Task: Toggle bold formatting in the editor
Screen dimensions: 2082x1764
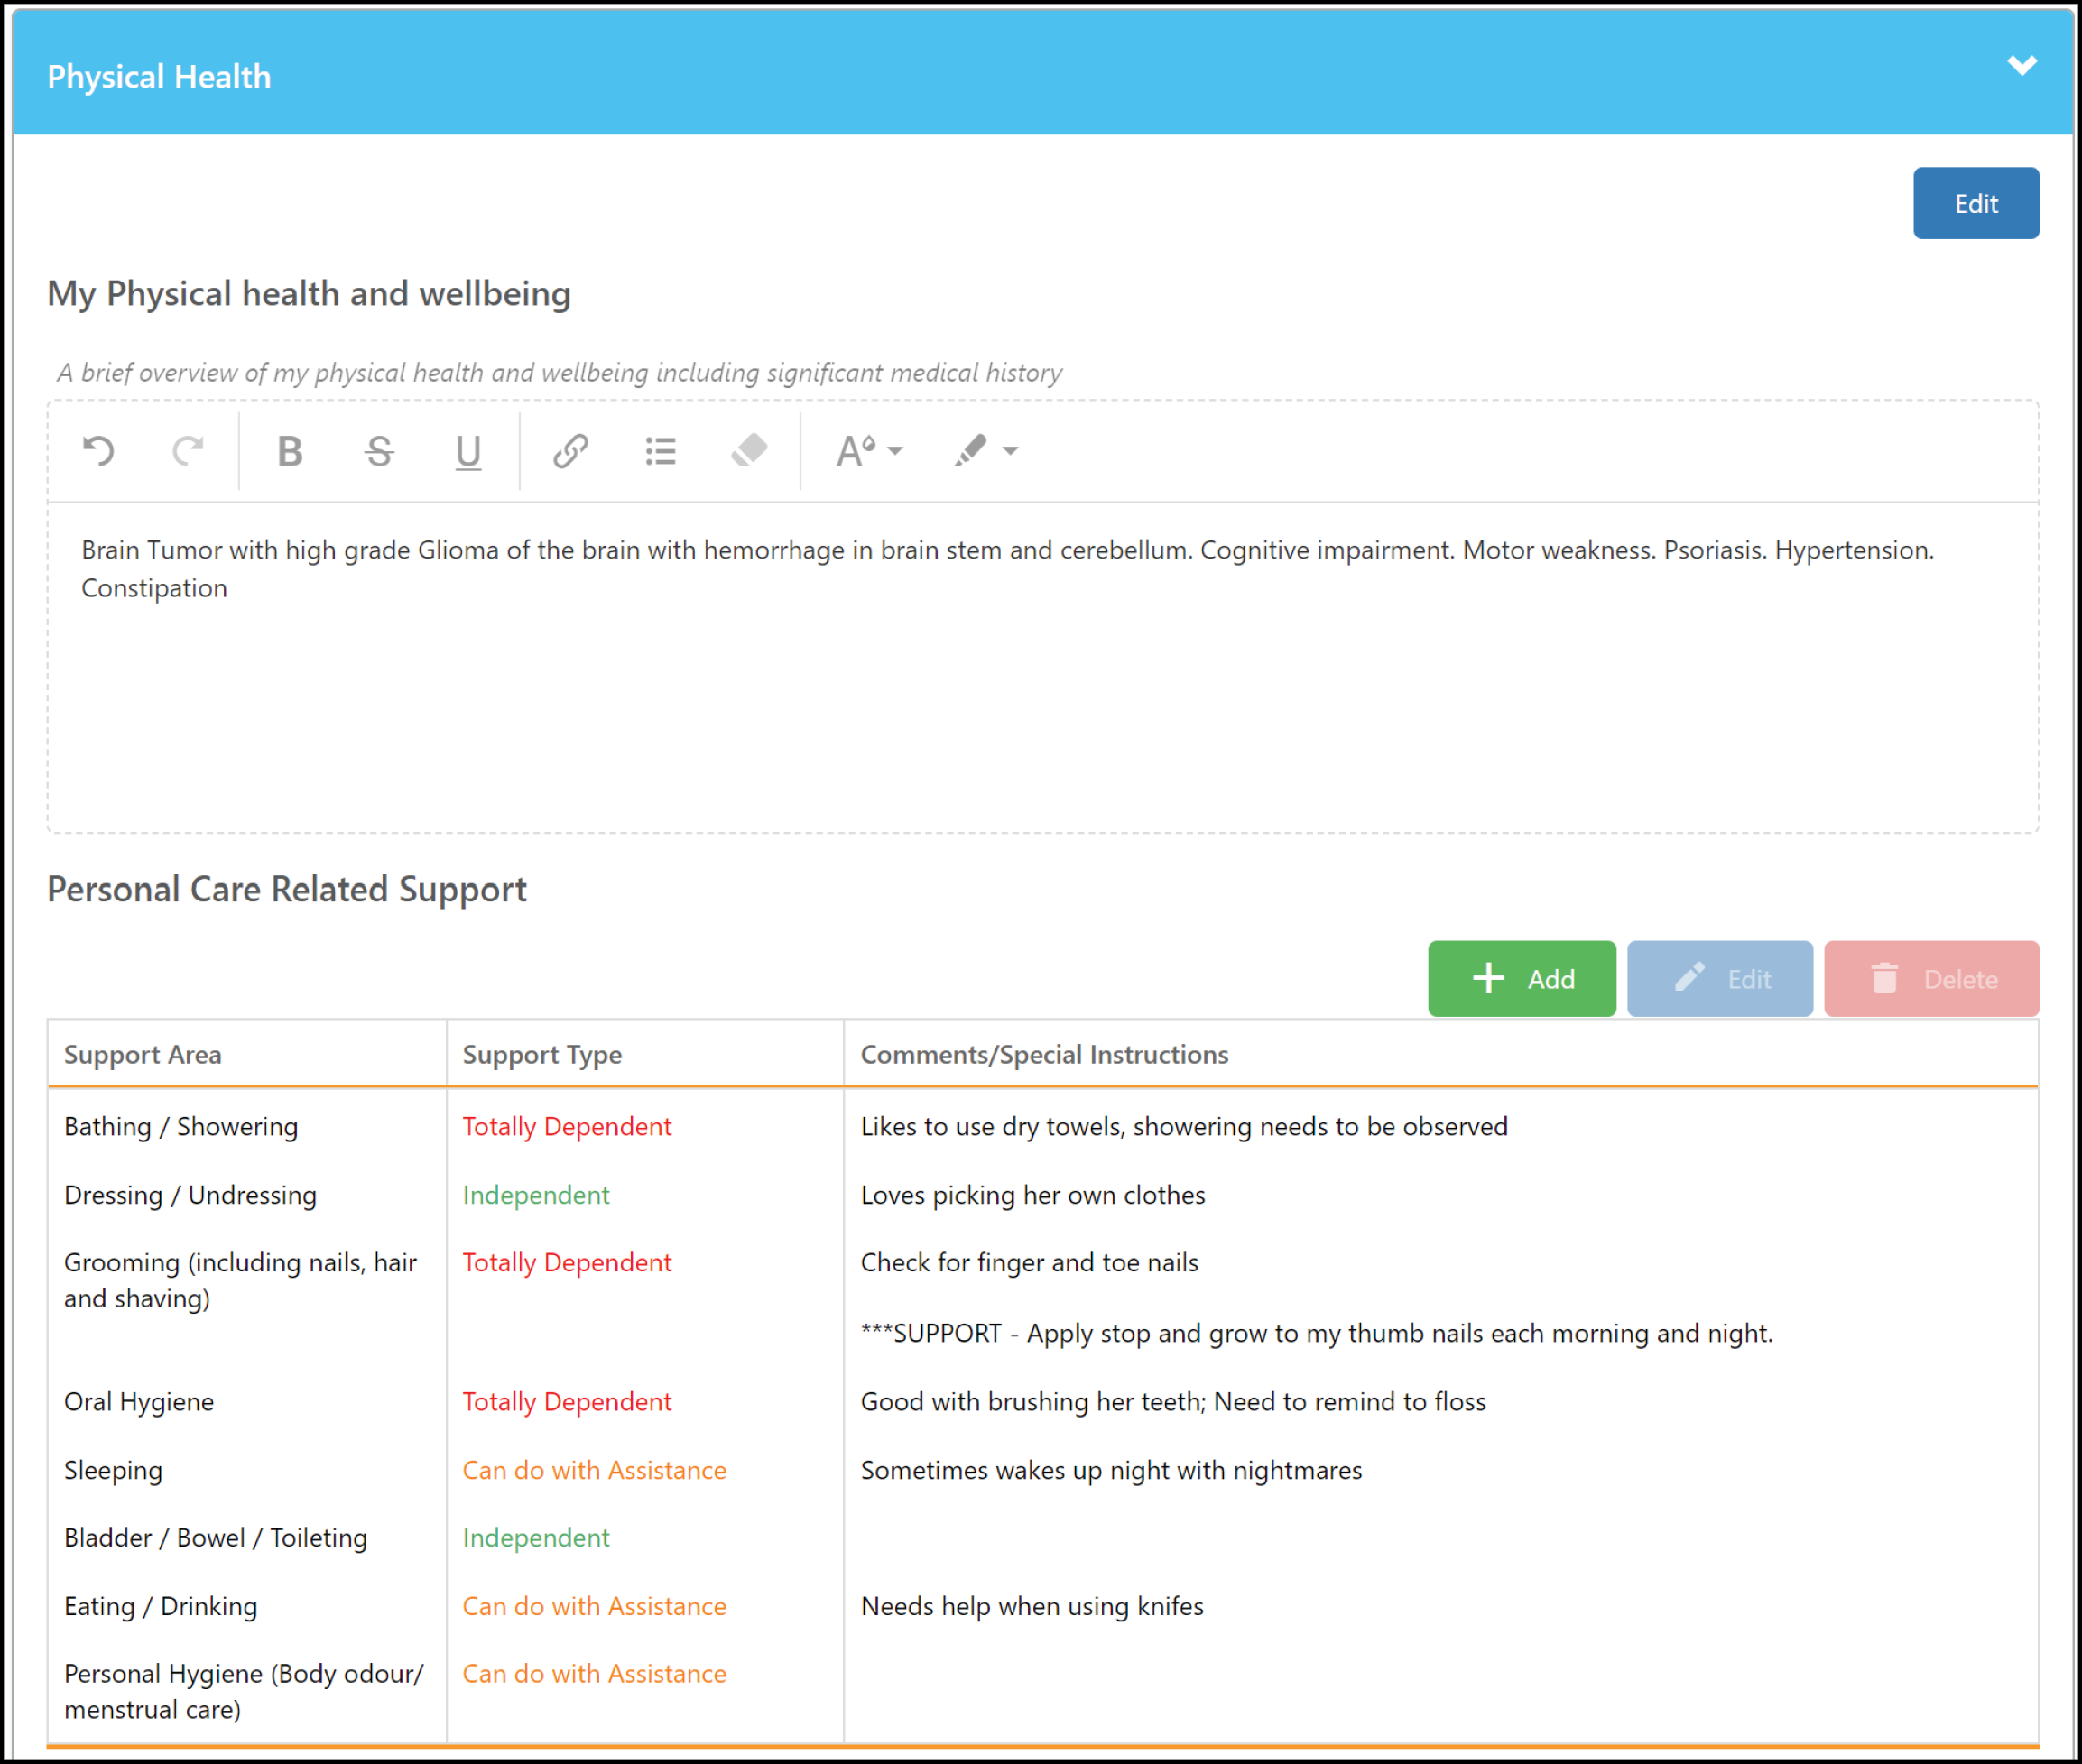Action: pos(290,452)
